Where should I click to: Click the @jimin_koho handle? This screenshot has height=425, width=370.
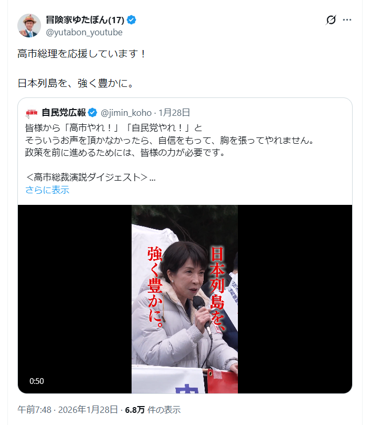tap(126, 113)
